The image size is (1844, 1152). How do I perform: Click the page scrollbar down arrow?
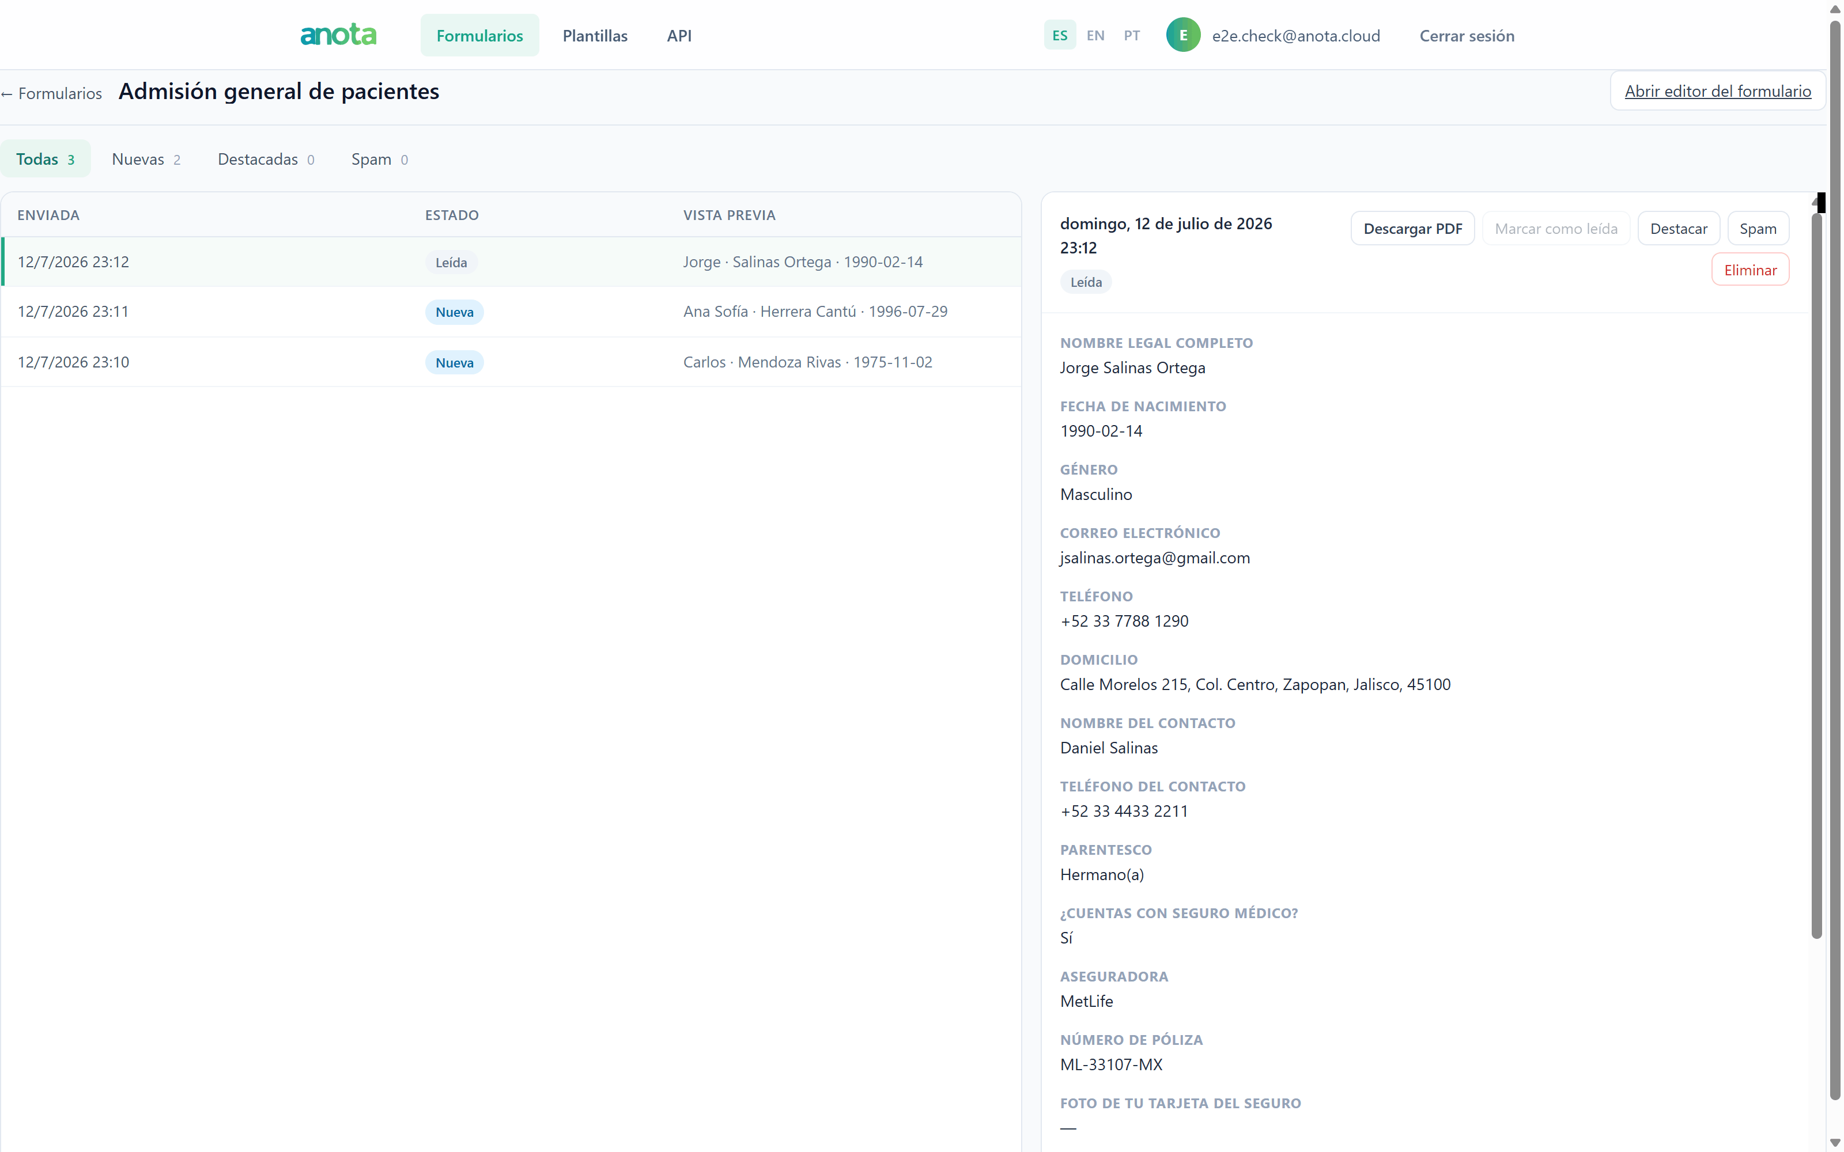pyautogui.click(x=1835, y=1143)
